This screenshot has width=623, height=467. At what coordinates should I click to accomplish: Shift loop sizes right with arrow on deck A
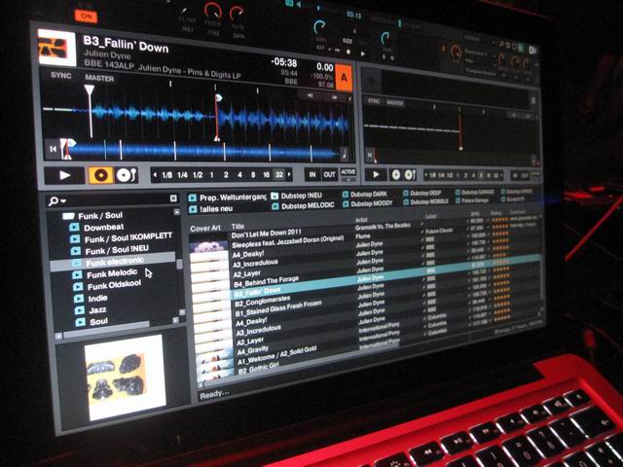[x=289, y=174]
